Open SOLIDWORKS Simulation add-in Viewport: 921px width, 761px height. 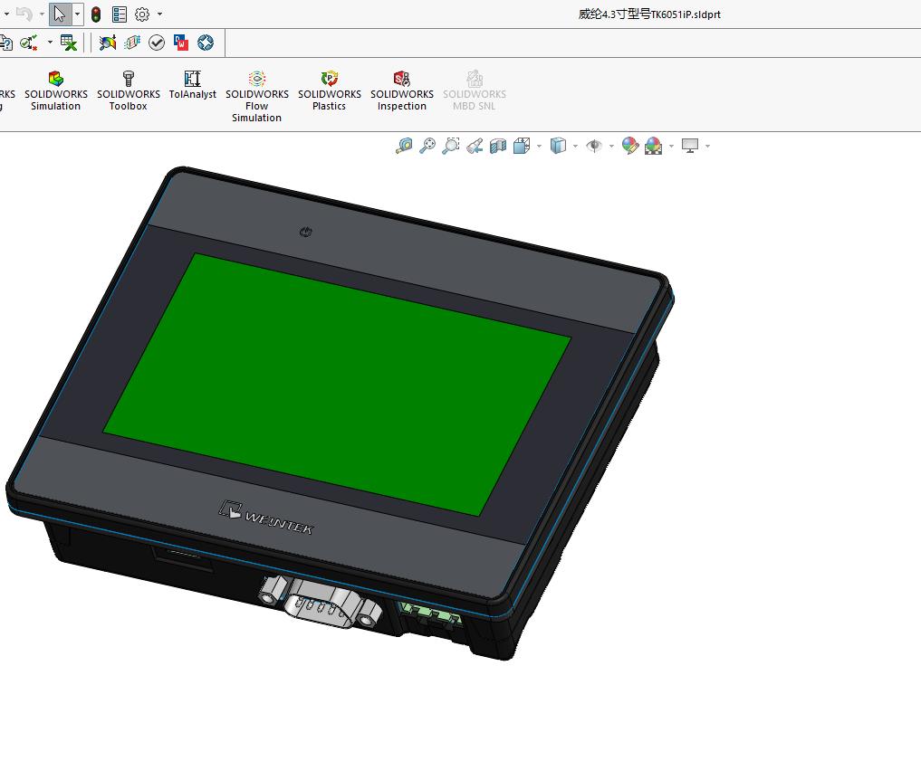point(56,91)
